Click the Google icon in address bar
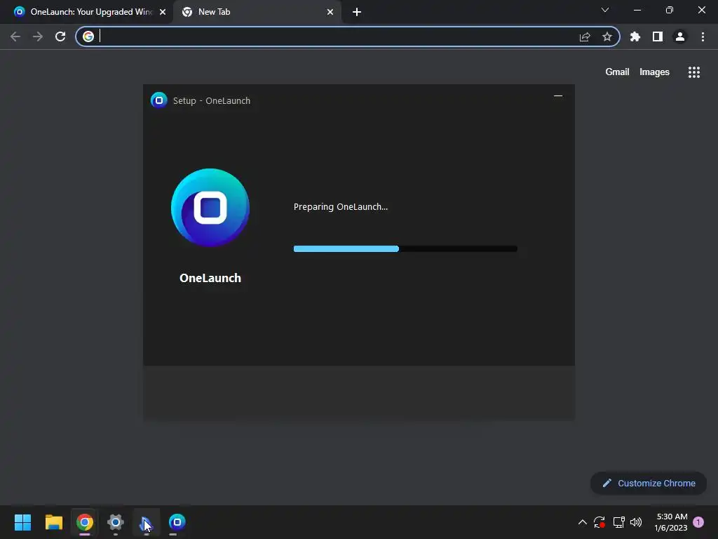Screen dimensions: 718x539 coord(88,36)
